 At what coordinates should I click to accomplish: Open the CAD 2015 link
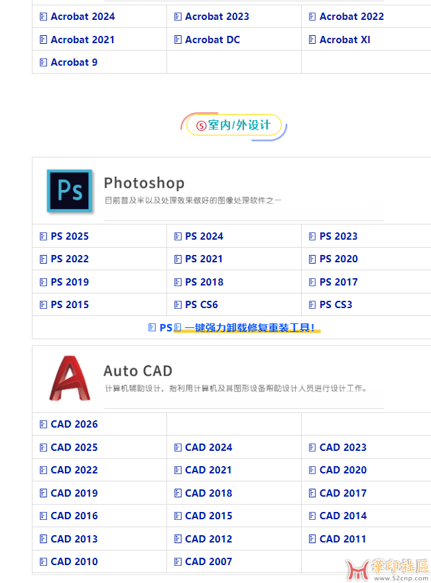pos(208,515)
